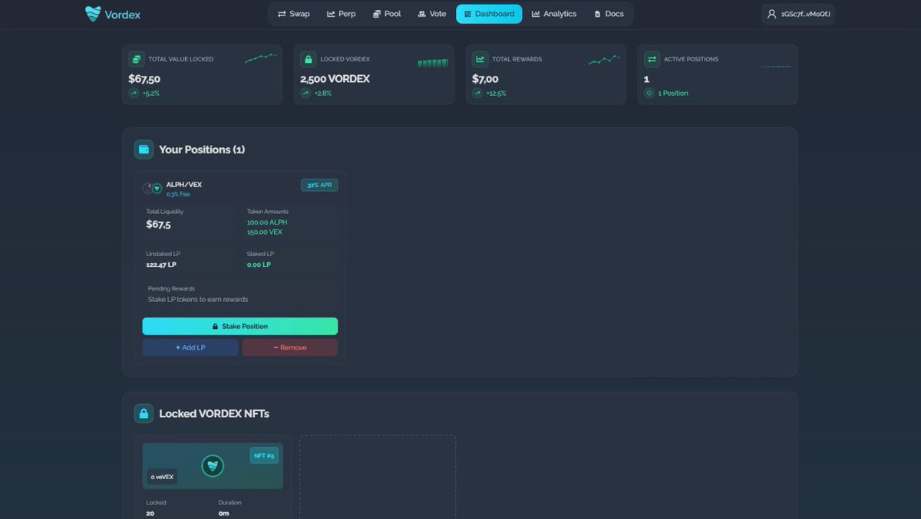Click the 0.00 LP staked value

coord(259,264)
